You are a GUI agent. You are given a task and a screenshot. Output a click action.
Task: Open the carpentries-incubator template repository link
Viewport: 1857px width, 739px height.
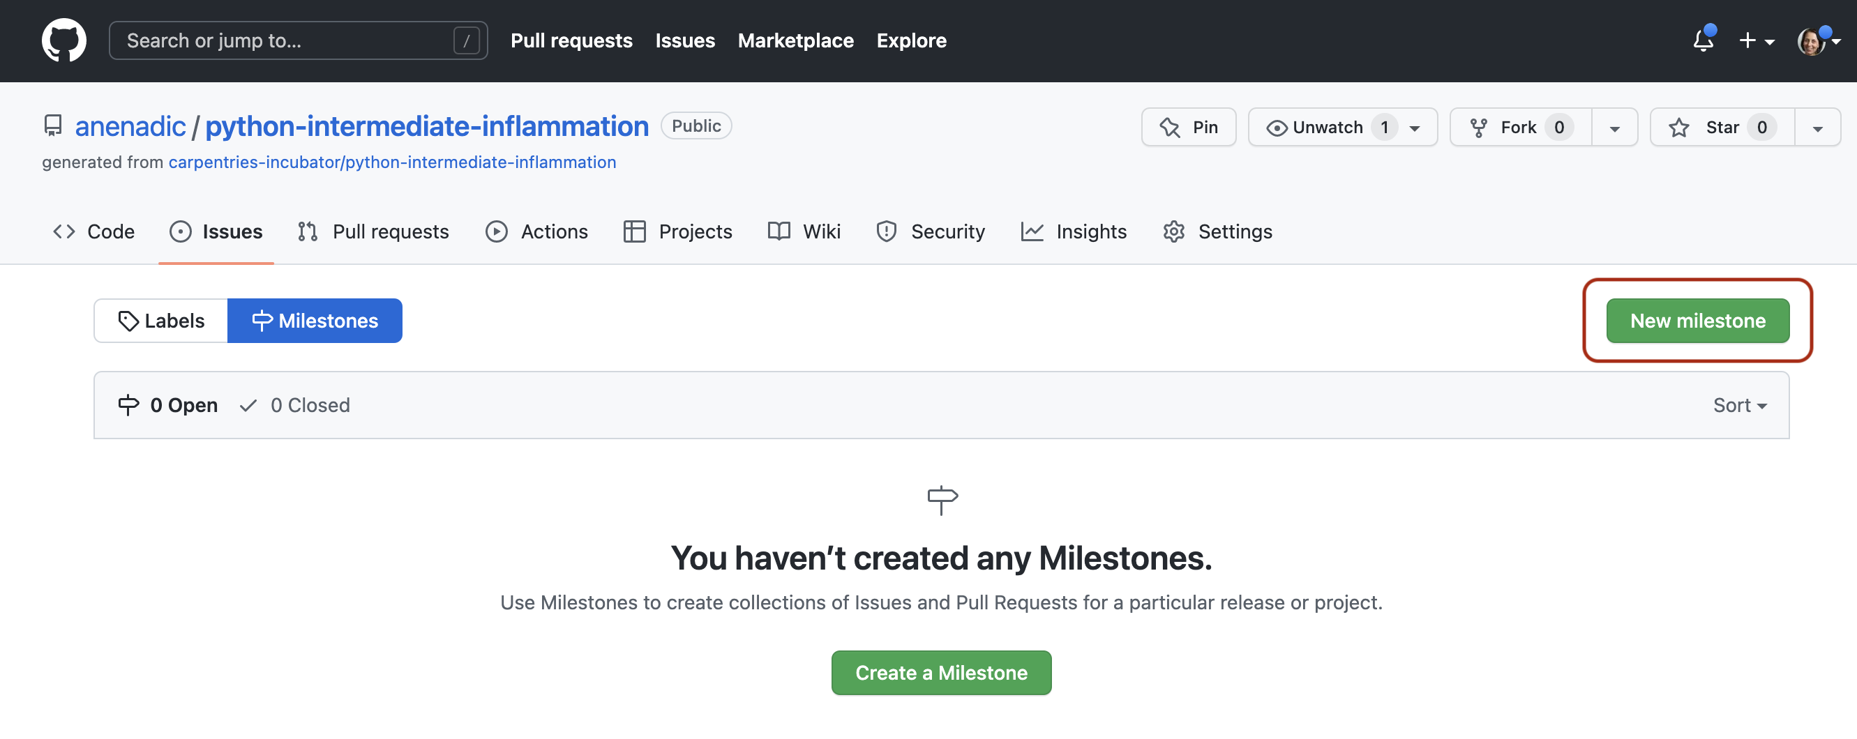392,162
